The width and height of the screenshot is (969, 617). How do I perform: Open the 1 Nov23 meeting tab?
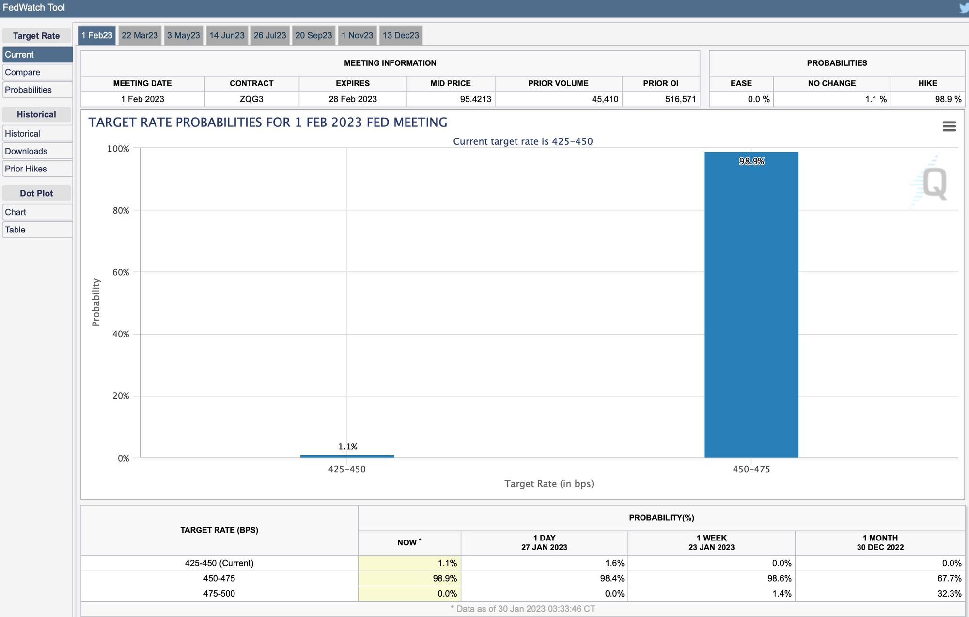357,35
